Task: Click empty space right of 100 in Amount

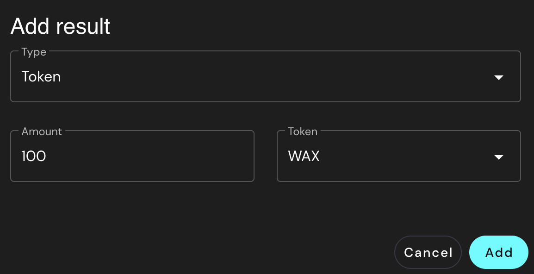Action: coord(153,156)
